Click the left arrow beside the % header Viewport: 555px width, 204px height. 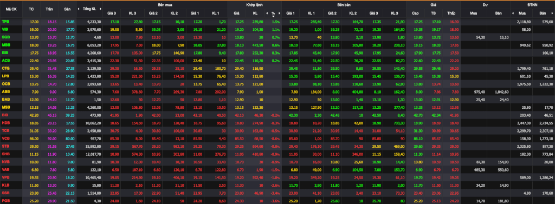click(x=267, y=13)
